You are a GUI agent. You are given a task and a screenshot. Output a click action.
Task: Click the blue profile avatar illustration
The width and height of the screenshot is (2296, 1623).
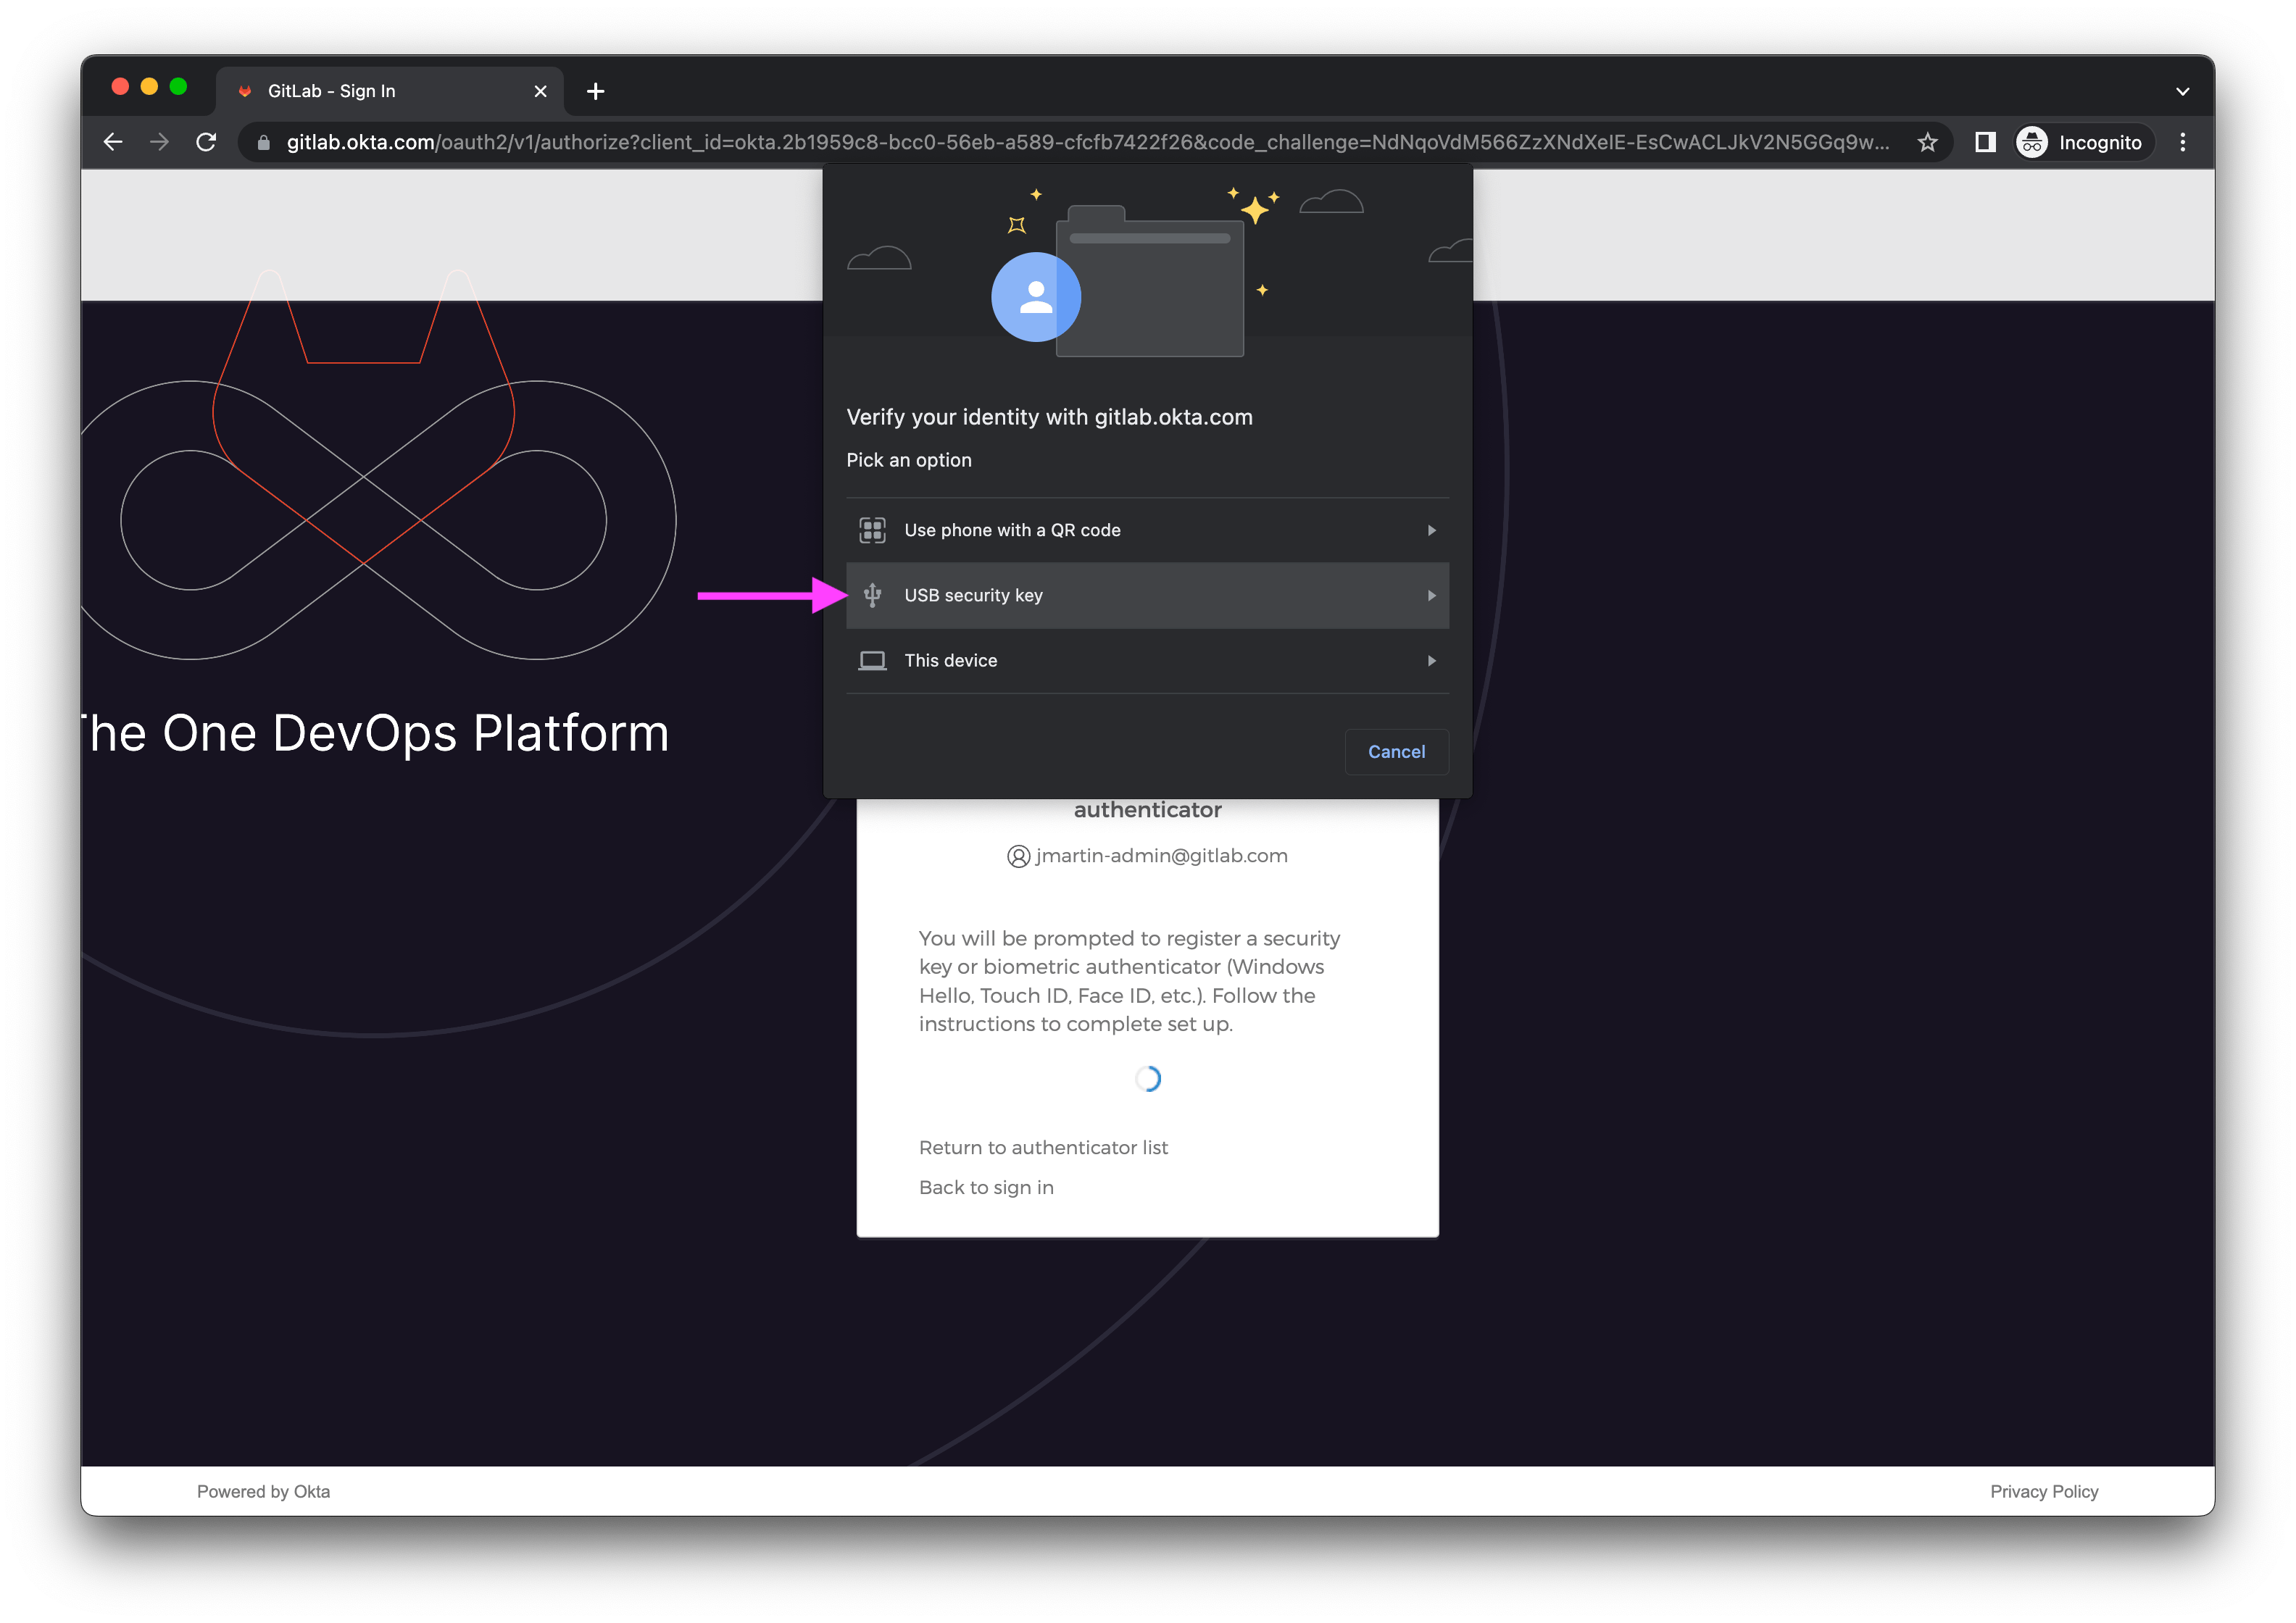1035,297
